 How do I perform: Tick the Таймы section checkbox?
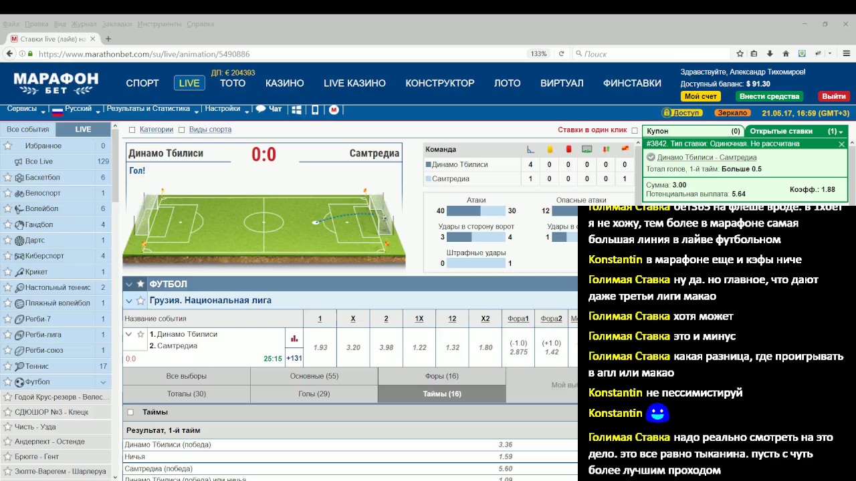tap(130, 412)
